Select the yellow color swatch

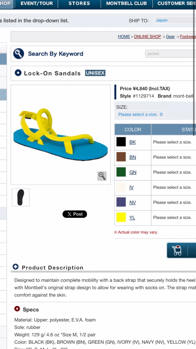(x=121, y=217)
